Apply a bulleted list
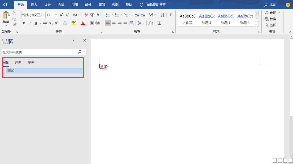Image resolution: width=293 pixels, height=164 pixels. point(108,15)
